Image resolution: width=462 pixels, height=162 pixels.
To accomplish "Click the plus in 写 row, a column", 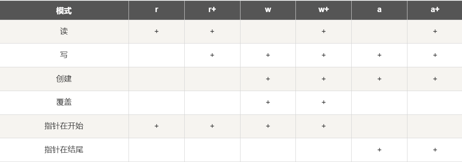I will click(379, 55).
